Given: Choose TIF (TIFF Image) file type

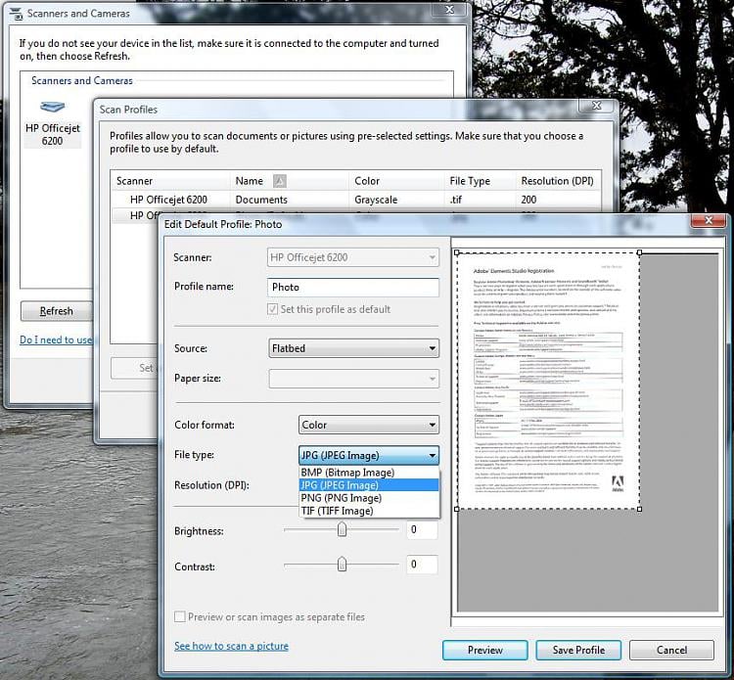Looking at the screenshot, I should click(369, 511).
